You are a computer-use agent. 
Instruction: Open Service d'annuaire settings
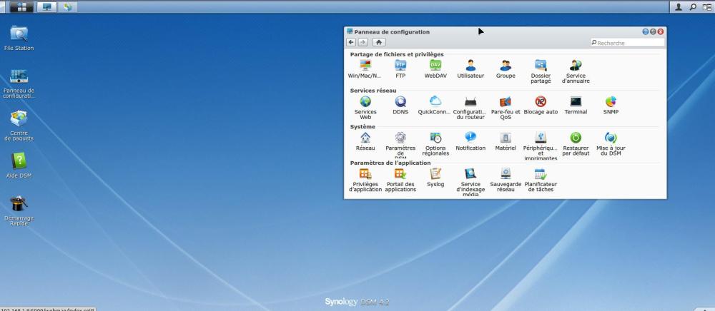[576, 72]
